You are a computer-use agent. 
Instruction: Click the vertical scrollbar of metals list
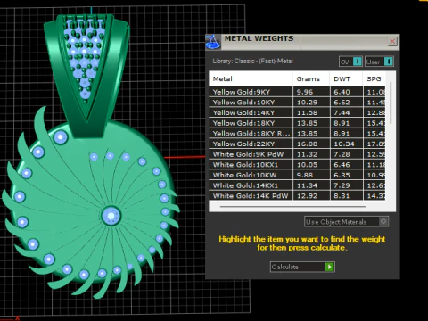(391, 103)
